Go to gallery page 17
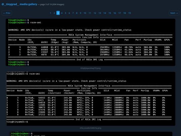 (x=120, y=13)
